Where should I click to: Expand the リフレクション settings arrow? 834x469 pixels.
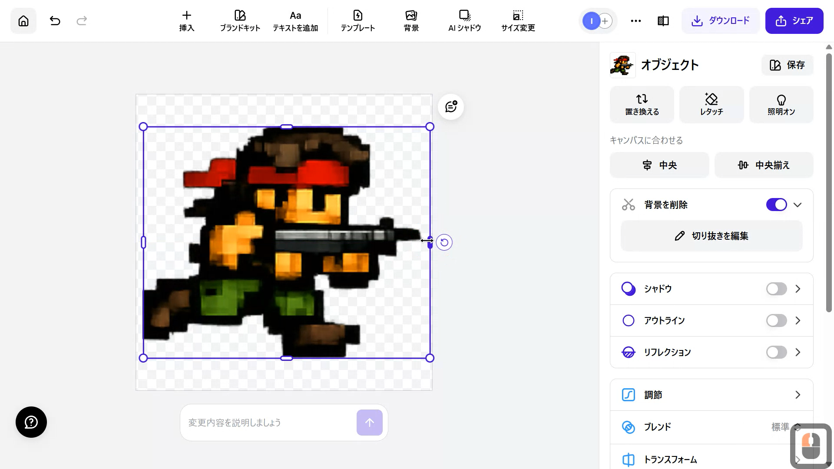point(798,352)
